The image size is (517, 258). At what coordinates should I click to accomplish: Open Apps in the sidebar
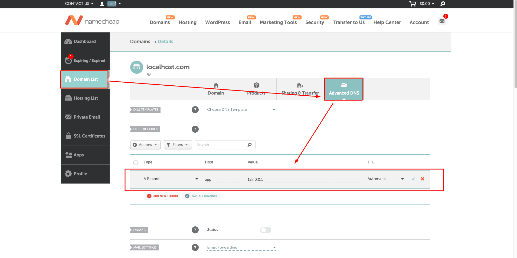(85, 155)
